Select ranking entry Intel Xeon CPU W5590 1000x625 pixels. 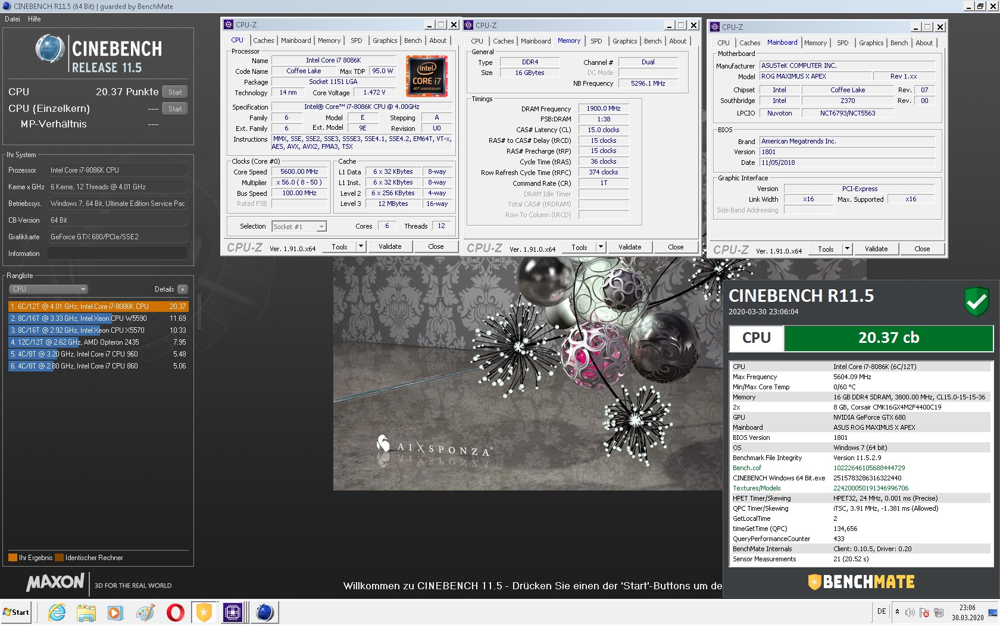click(98, 318)
